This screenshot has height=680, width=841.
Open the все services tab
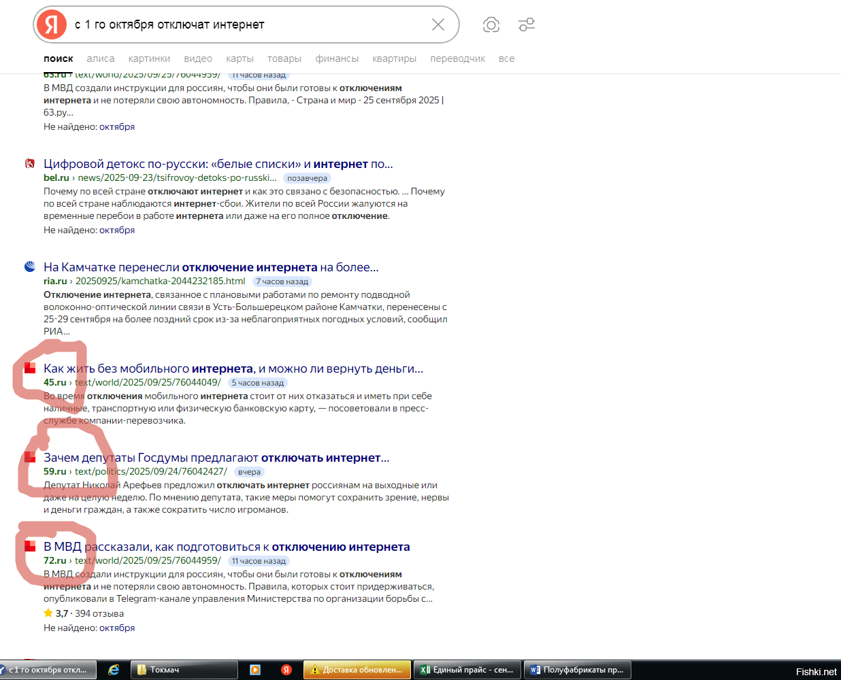pyautogui.click(x=506, y=58)
